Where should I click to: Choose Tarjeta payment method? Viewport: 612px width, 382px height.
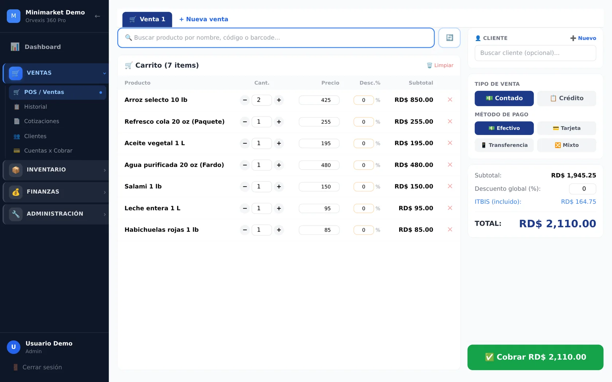pyautogui.click(x=566, y=128)
